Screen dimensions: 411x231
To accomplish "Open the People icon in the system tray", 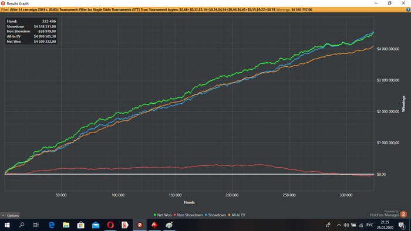I will click(328, 225).
